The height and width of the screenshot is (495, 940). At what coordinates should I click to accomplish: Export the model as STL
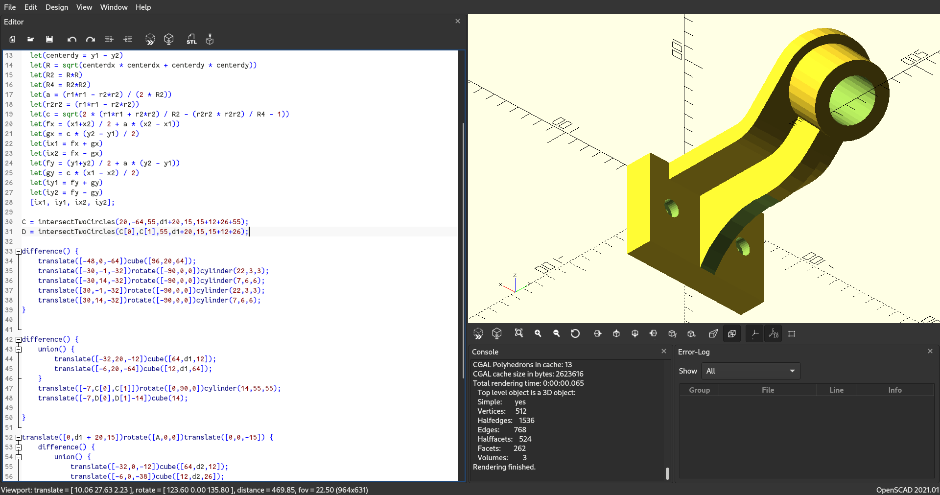coord(191,39)
